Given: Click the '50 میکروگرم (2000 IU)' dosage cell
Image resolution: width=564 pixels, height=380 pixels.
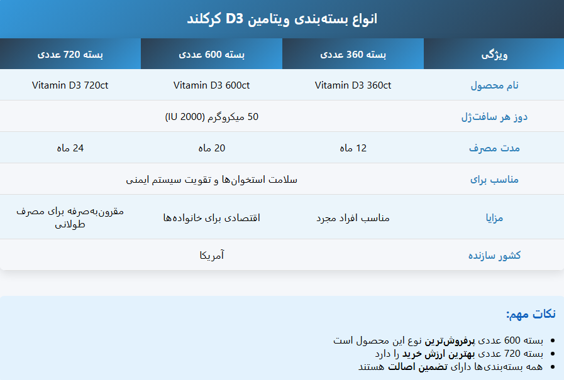Looking at the screenshot, I should coord(211,117).
